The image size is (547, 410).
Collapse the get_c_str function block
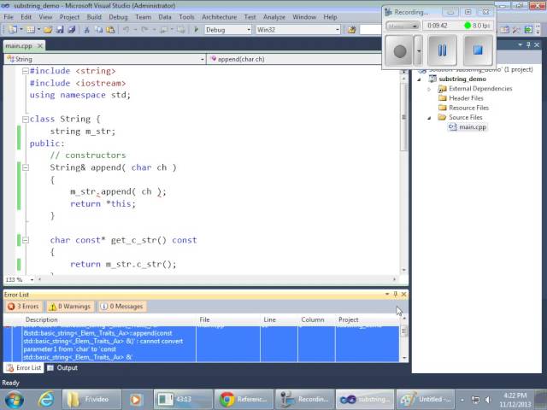[x=25, y=240]
